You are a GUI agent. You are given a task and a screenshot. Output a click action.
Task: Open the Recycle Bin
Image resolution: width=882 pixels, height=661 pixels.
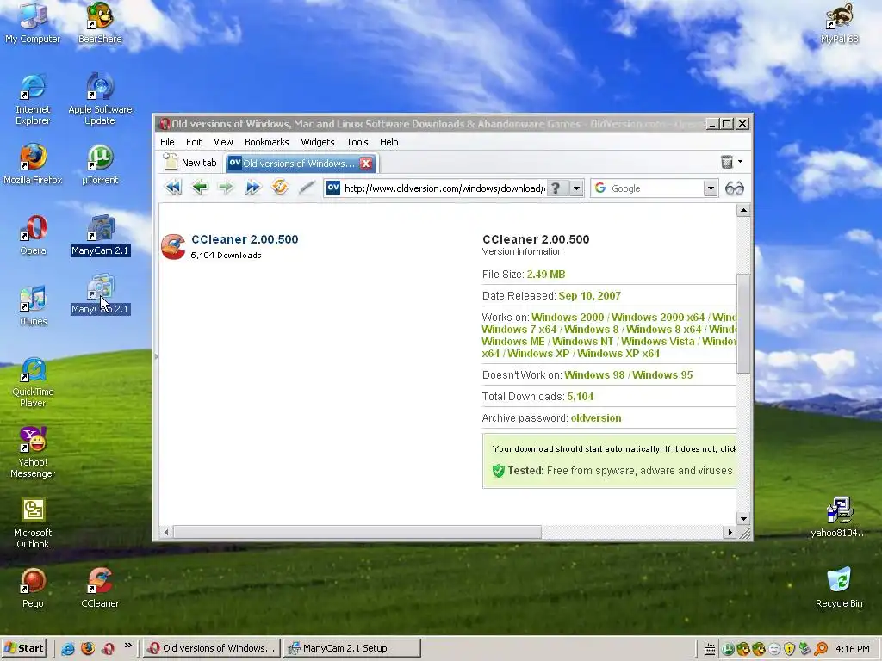[x=839, y=588]
